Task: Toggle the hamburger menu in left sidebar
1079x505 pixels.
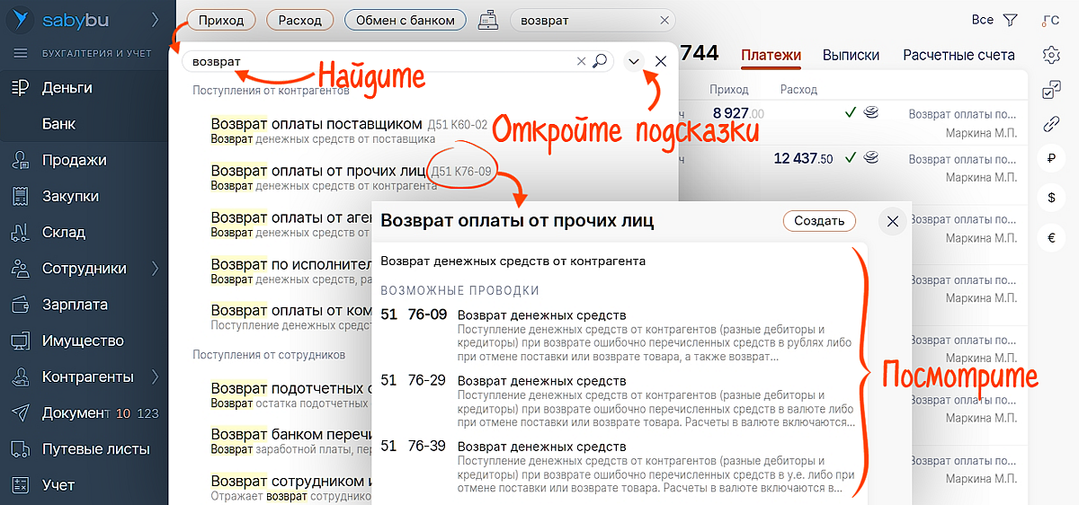Action: (20, 53)
